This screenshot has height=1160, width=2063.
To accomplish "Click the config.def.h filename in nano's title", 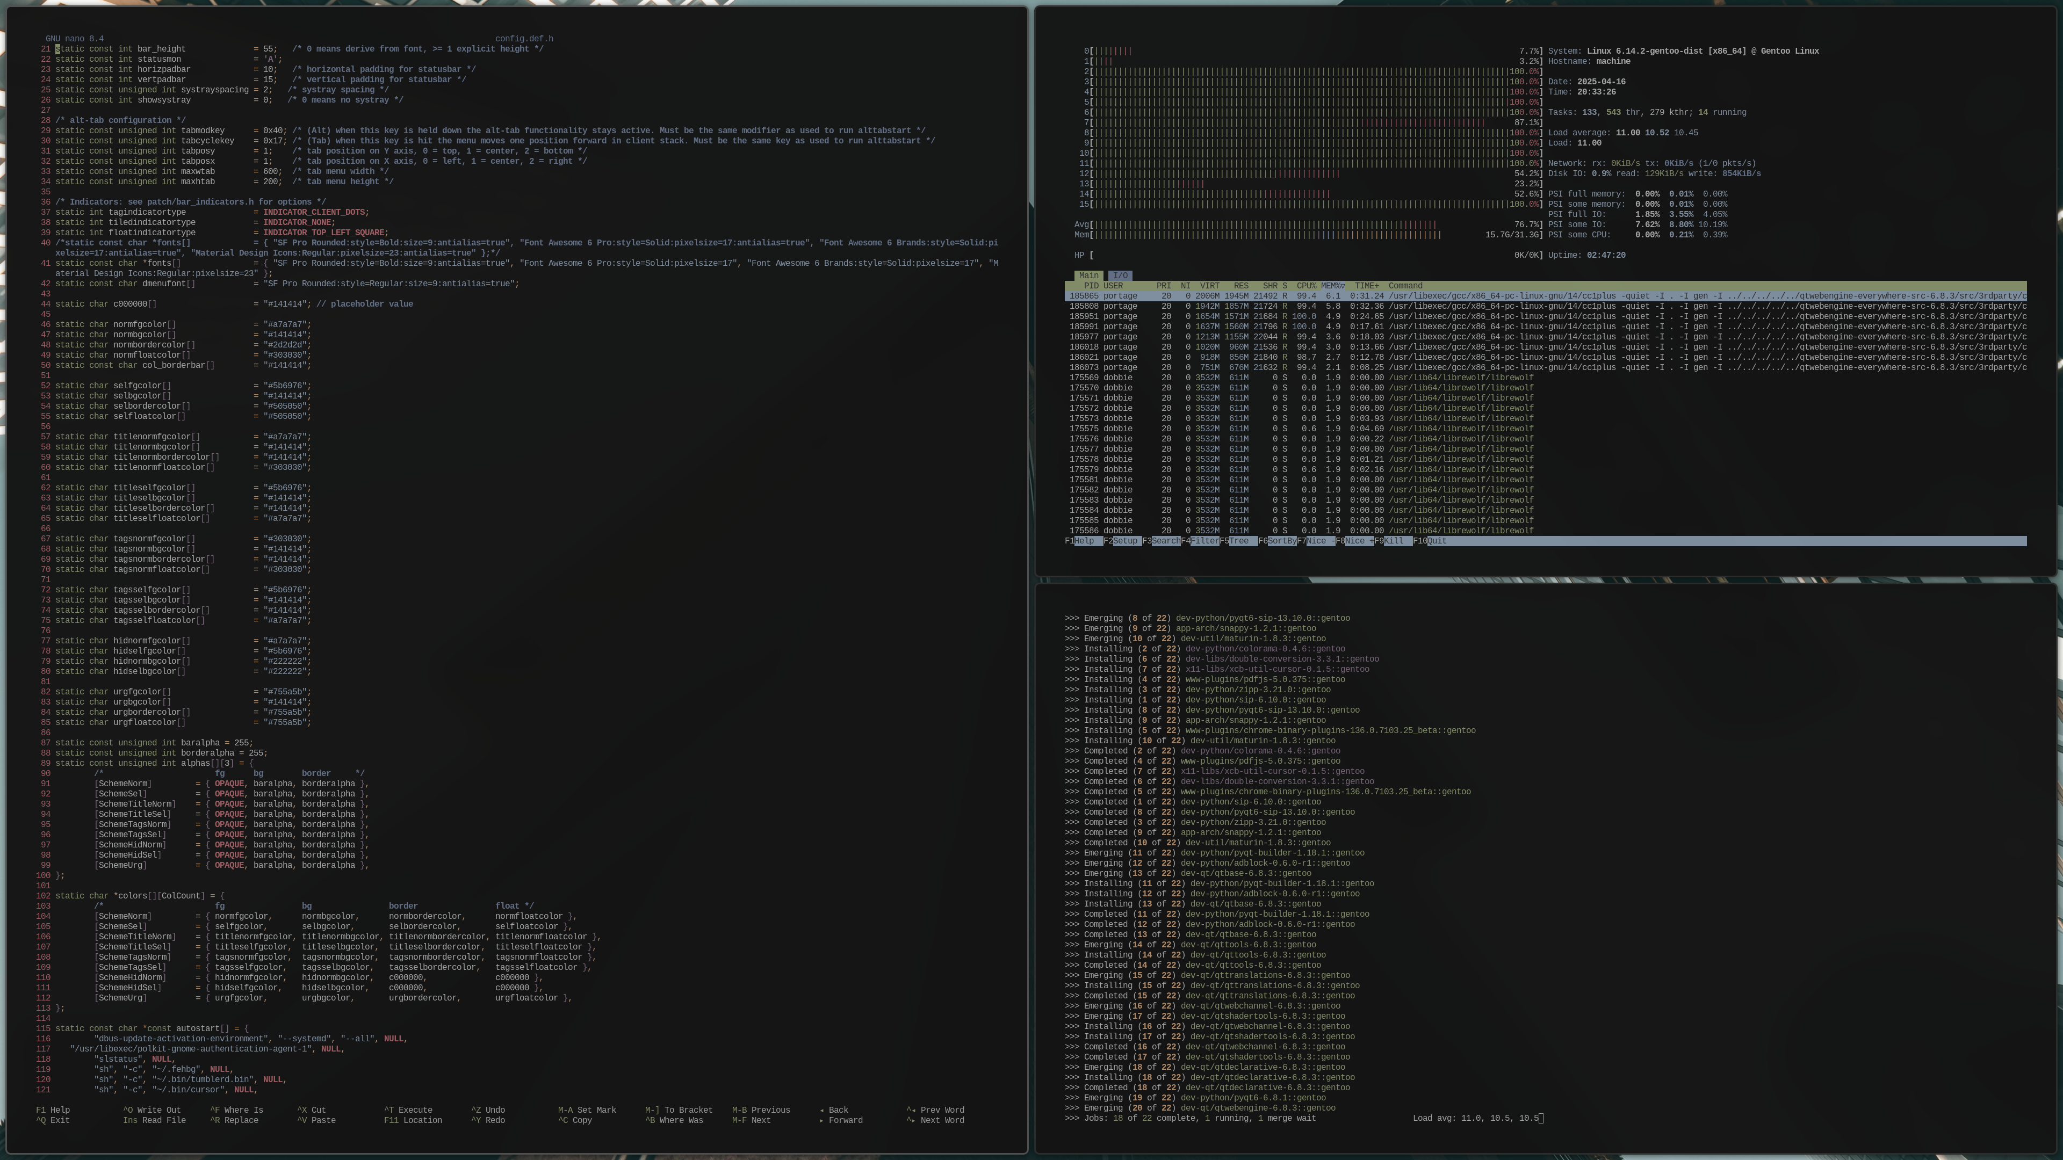I will (x=524, y=39).
